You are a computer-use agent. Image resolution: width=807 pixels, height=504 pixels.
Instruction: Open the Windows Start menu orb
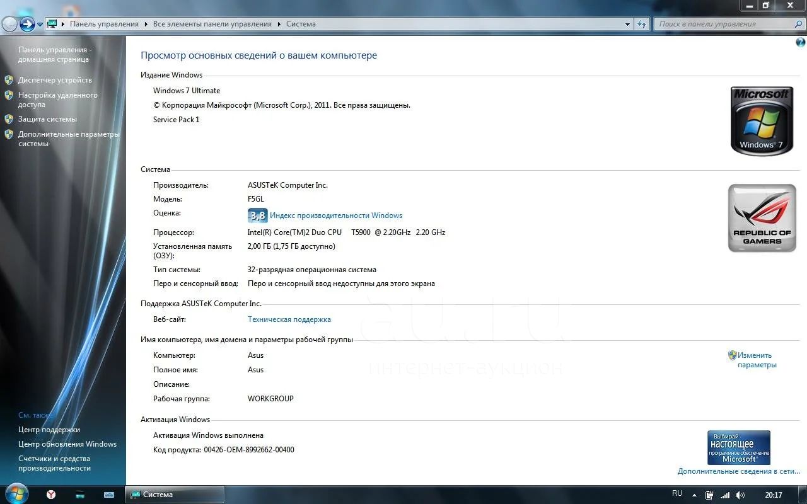(x=16, y=493)
